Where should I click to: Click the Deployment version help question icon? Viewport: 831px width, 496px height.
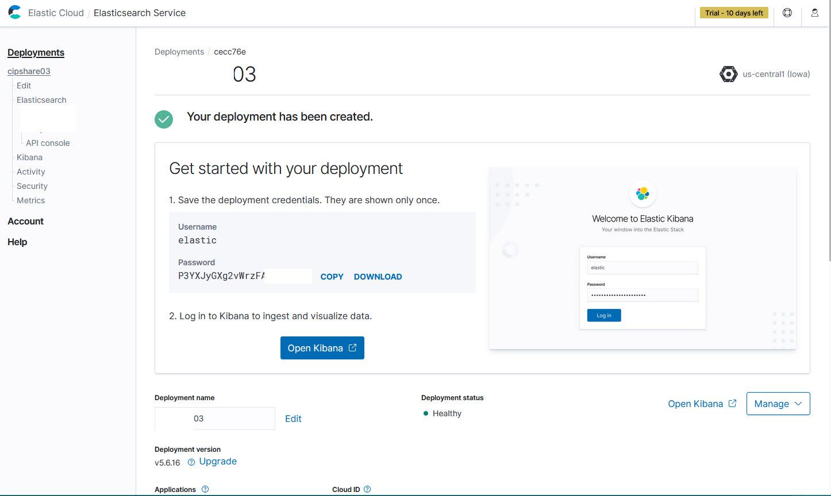click(191, 462)
